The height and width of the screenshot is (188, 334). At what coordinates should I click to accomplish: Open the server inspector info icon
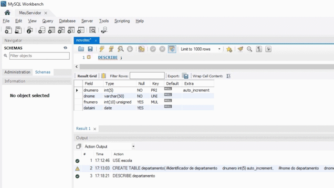pos(30,30)
